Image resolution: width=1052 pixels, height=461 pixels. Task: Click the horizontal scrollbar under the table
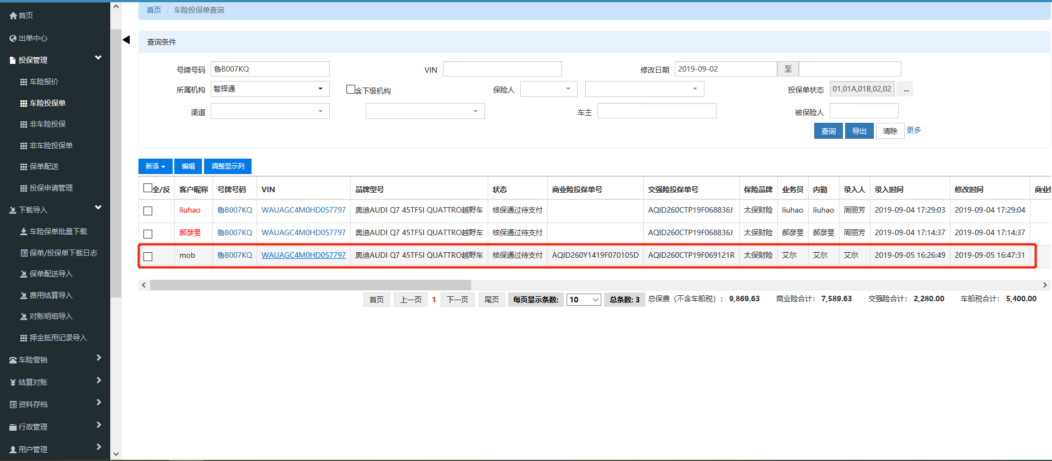(311, 285)
